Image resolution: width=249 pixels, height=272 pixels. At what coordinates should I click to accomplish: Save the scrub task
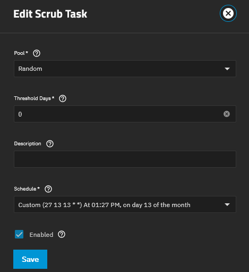point(30,259)
